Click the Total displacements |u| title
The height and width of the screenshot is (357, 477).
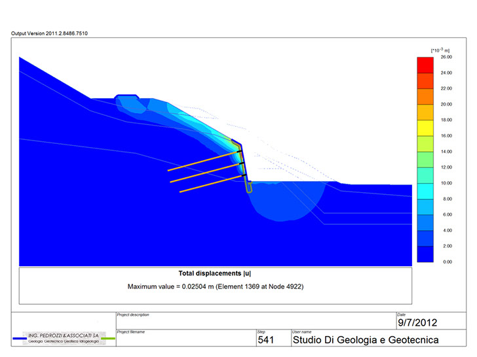point(214,274)
